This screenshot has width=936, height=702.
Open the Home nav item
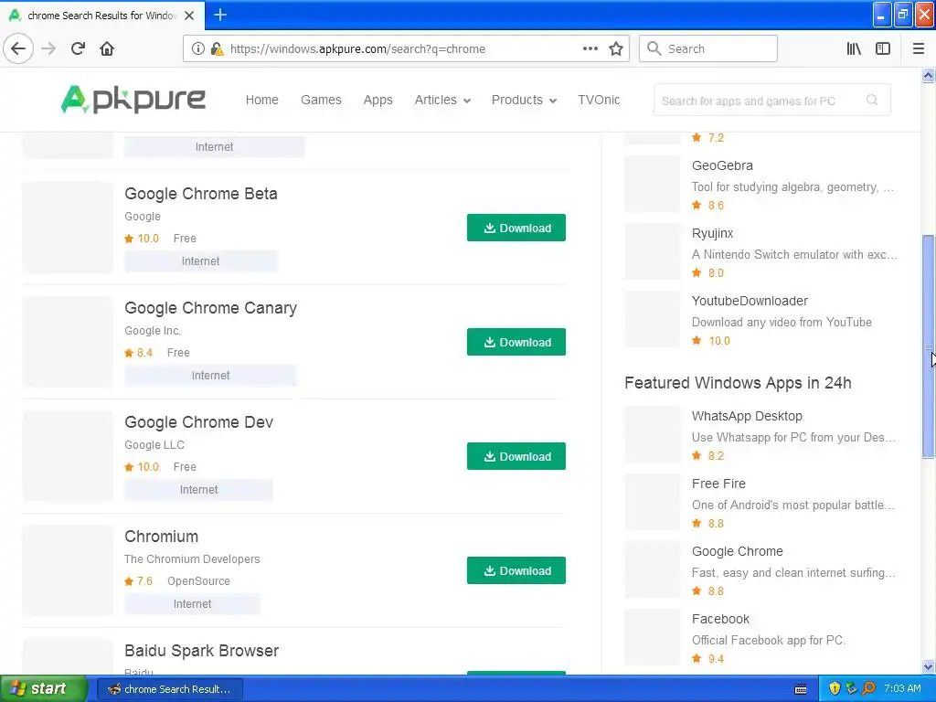click(262, 100)
